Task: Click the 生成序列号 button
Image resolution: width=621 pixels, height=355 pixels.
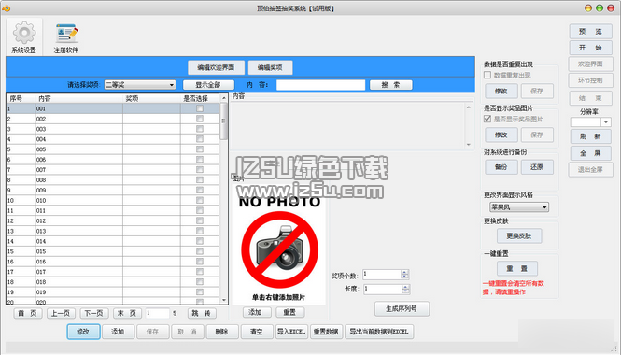Action: 402,308
